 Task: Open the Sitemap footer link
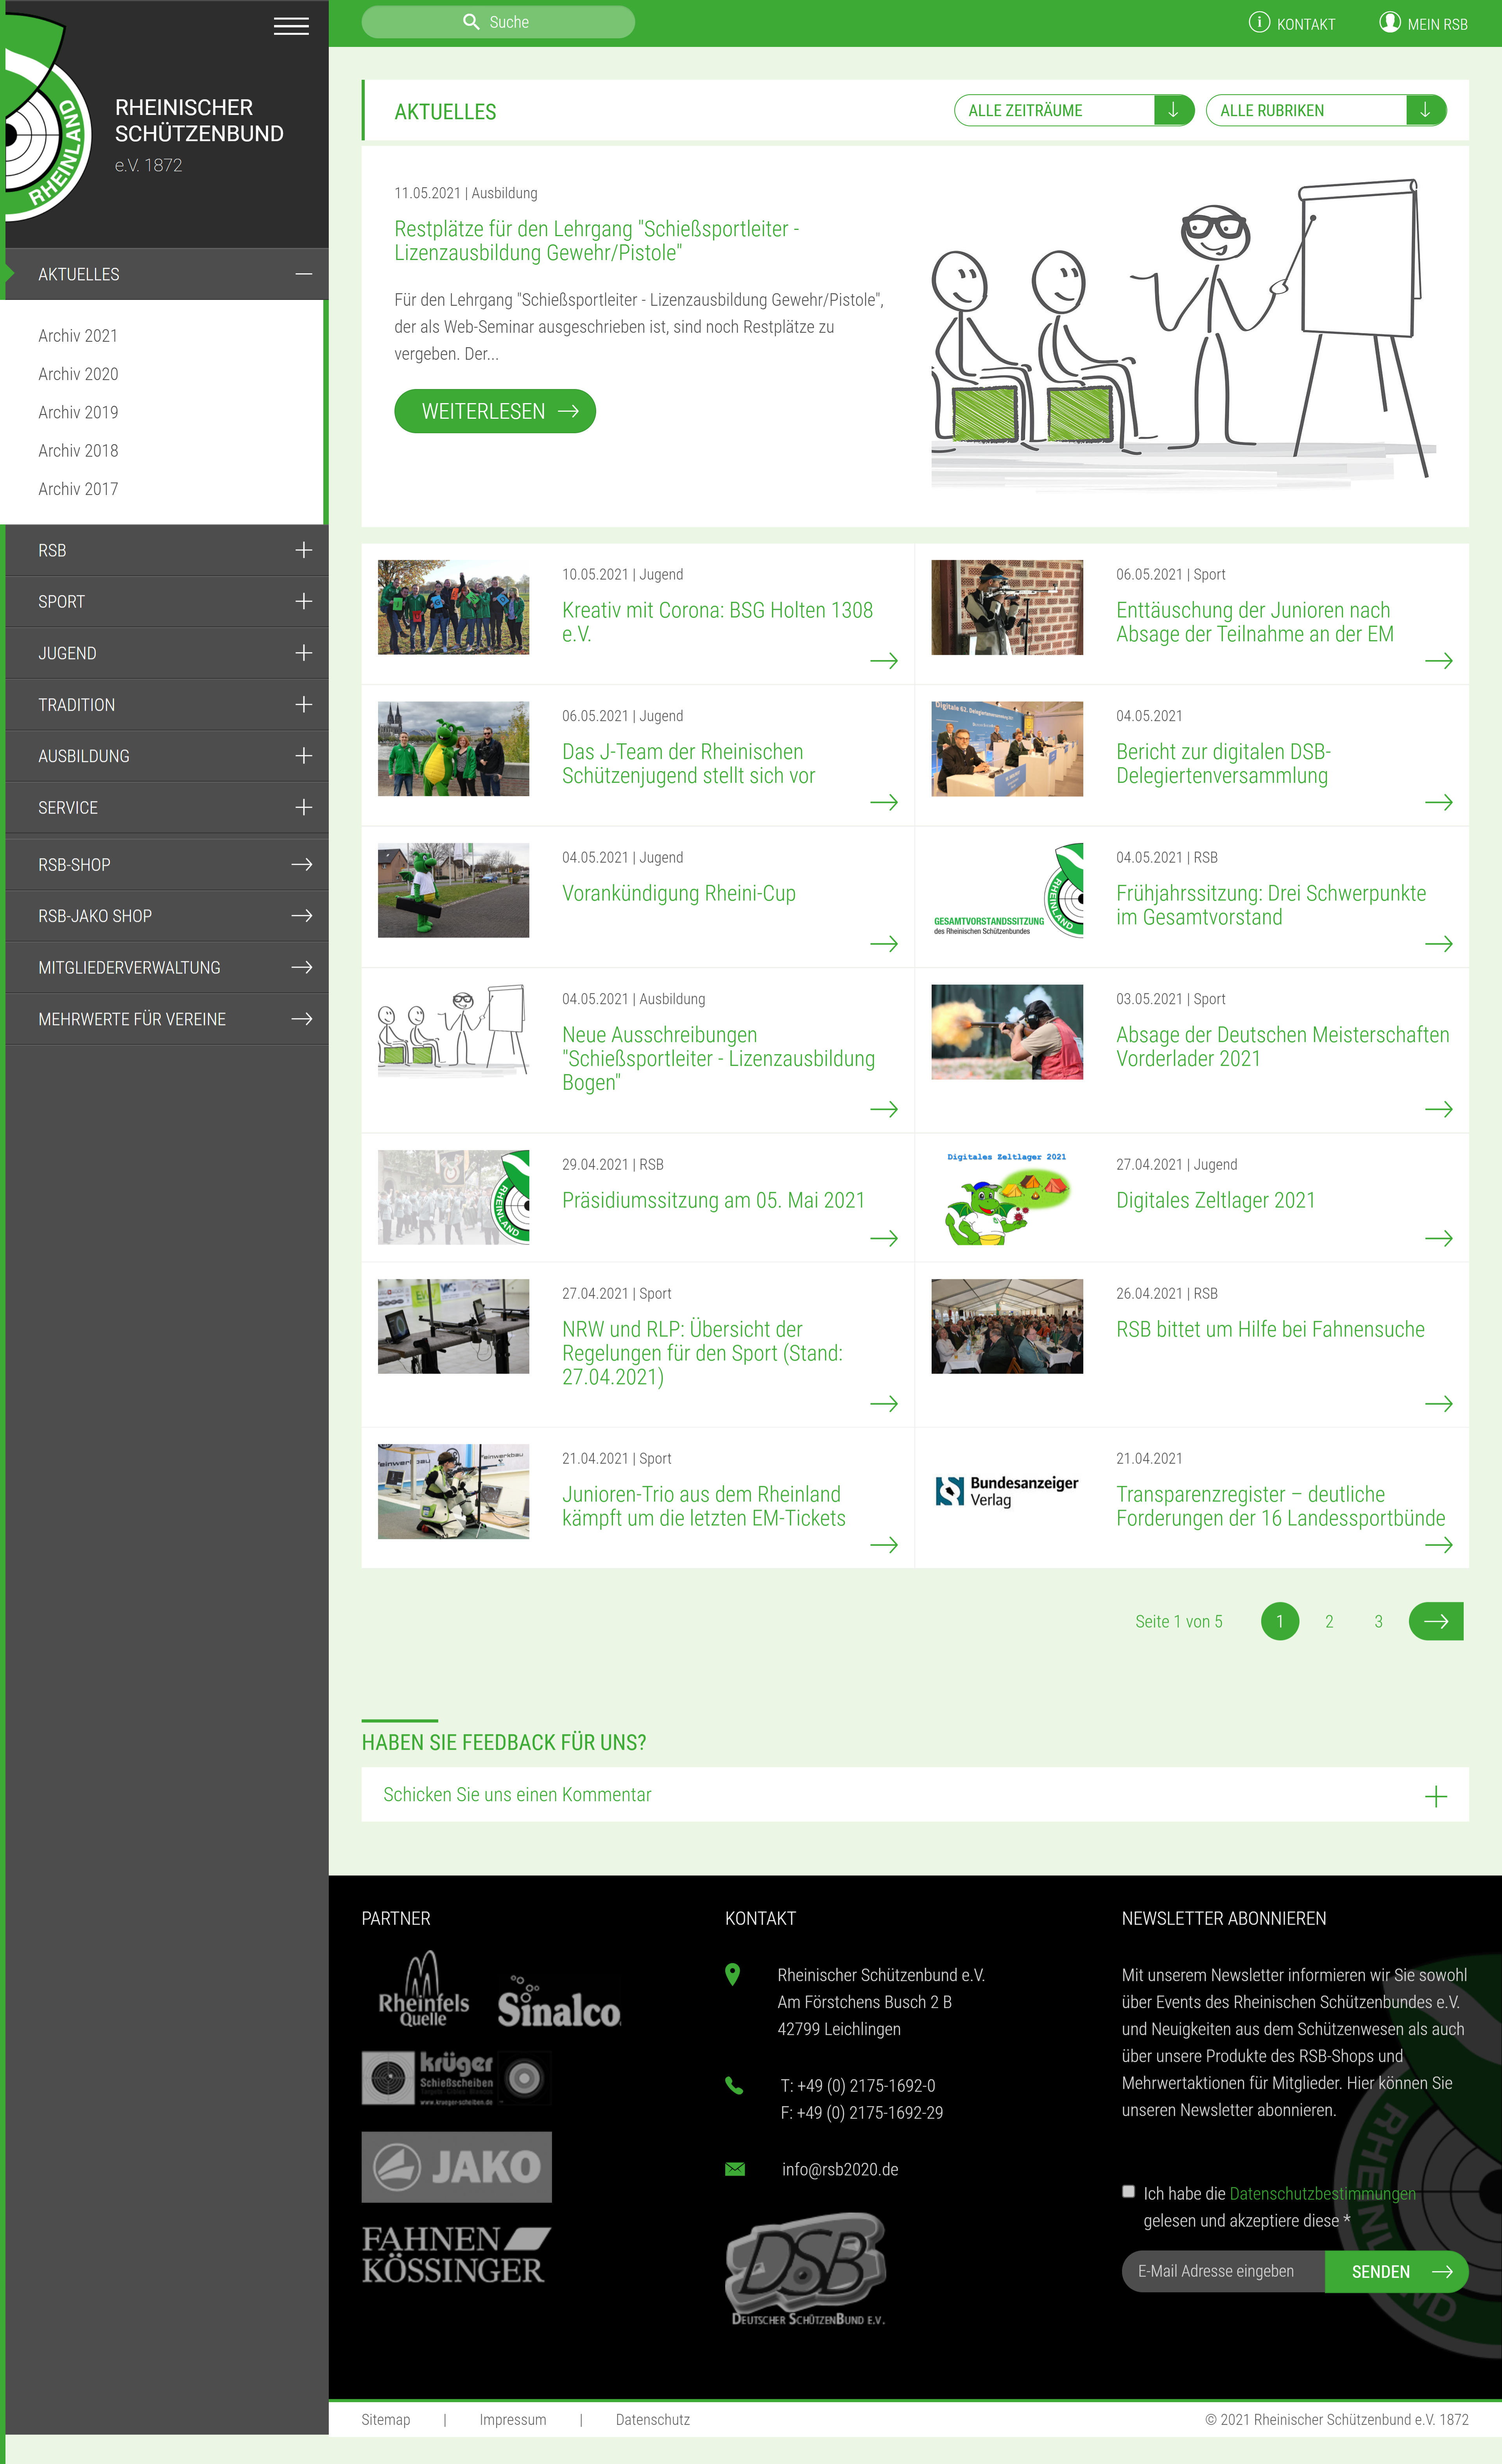point(386,2419)
